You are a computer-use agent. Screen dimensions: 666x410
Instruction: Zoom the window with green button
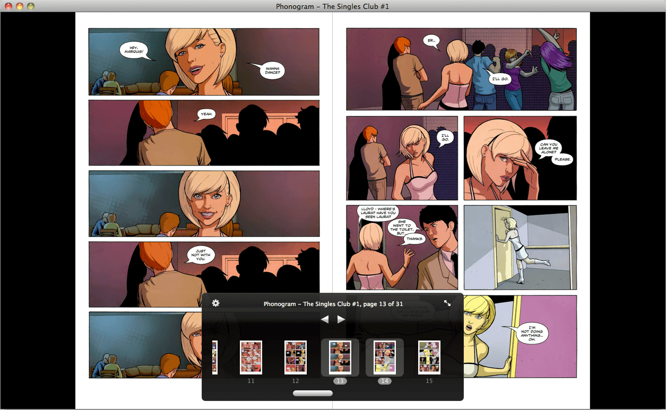click(x=31, y=6)
